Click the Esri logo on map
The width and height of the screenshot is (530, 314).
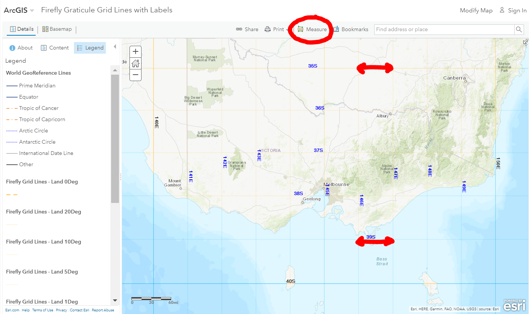click(514, 305)
